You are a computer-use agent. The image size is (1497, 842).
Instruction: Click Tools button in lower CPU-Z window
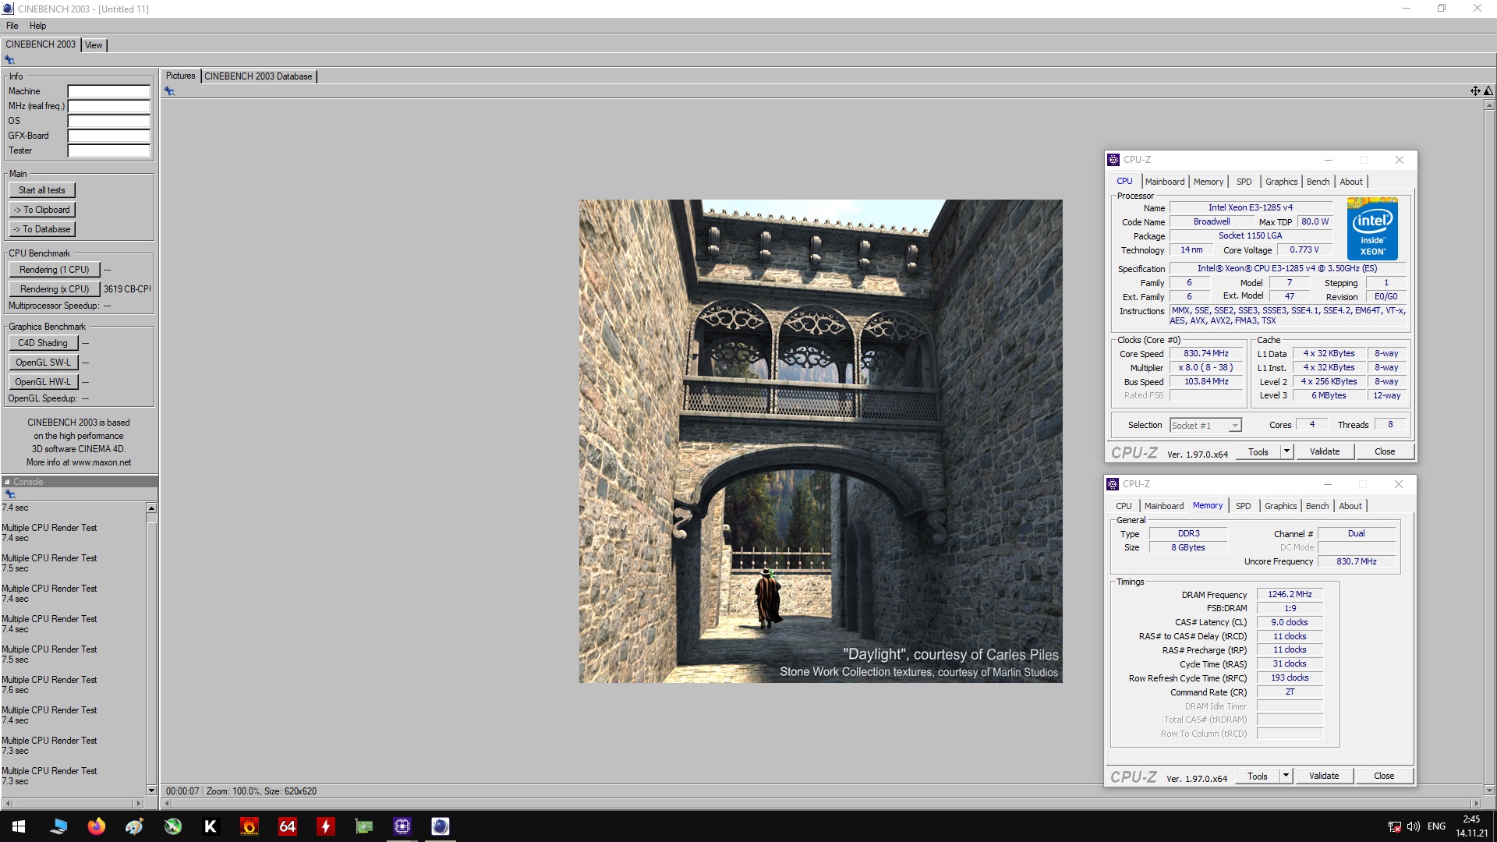(x=1258, y=777)
